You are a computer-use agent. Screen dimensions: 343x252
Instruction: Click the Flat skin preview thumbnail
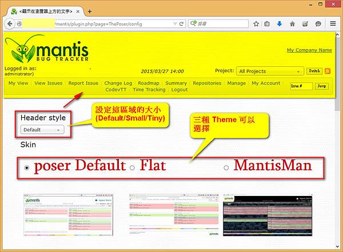174,215
